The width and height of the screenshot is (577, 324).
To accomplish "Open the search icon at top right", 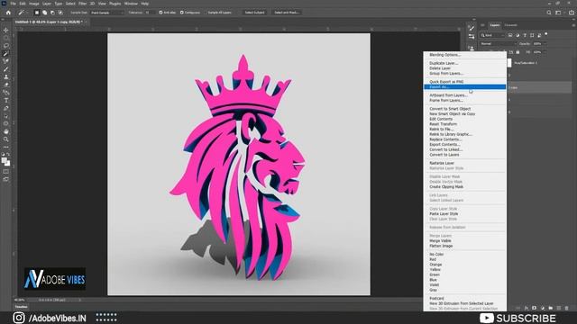I will tap(549, 13).
